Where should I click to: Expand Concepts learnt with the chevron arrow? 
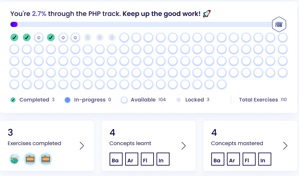tap(184, 146)
